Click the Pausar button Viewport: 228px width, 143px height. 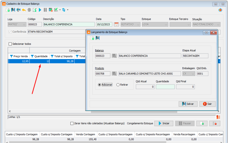click(x=185, y=123)
